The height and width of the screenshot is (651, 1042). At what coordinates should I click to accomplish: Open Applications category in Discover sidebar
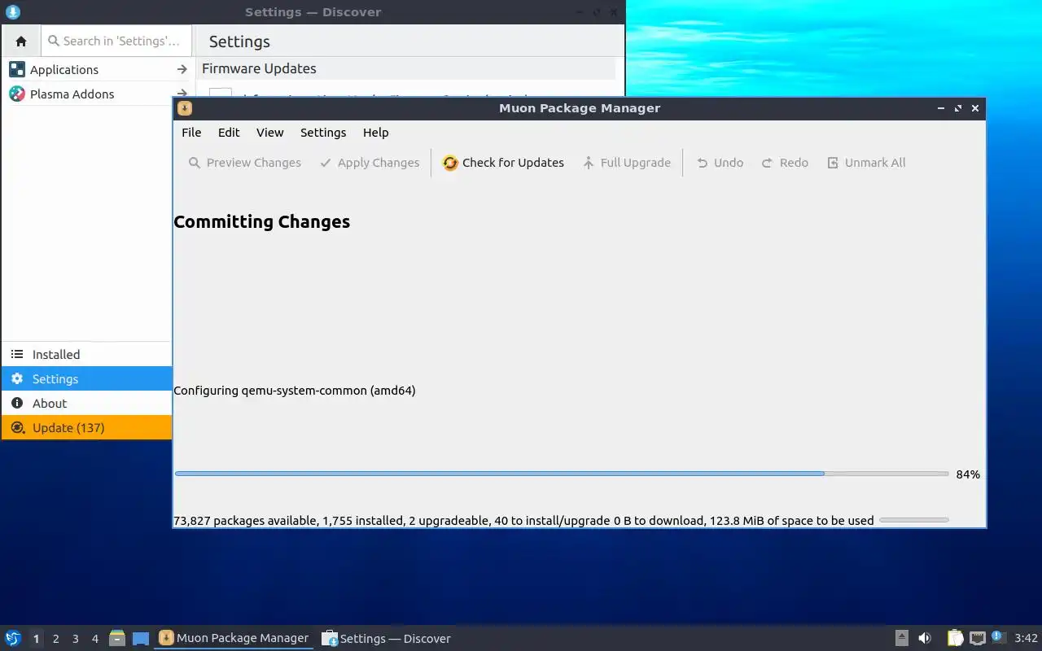98,70
